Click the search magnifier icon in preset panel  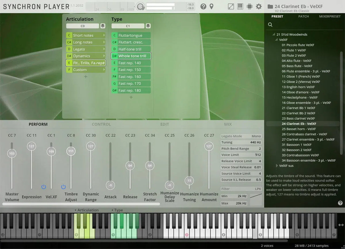pos(270,25)
